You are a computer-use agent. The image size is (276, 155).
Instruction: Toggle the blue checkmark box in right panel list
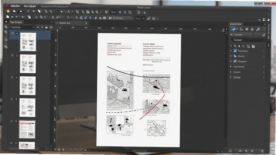(235, 51)
